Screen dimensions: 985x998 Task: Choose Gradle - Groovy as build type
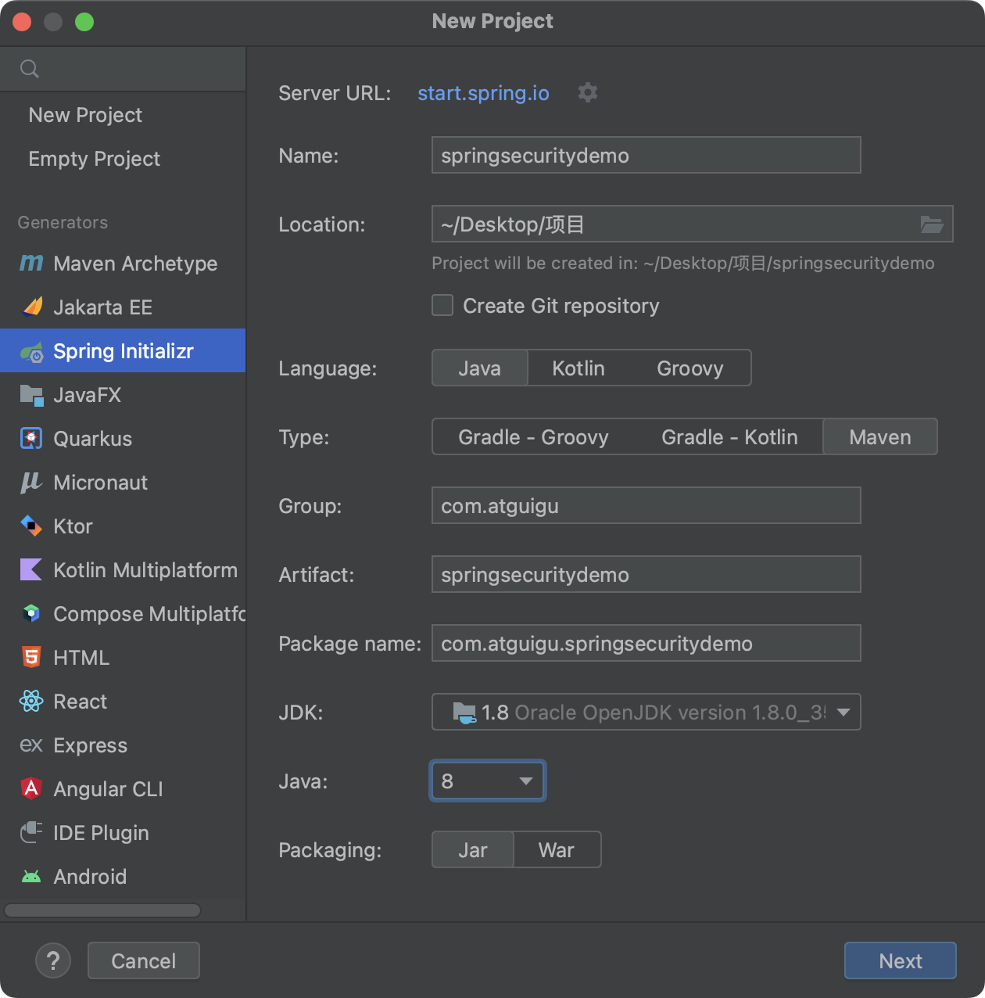(x=533, y=437)
